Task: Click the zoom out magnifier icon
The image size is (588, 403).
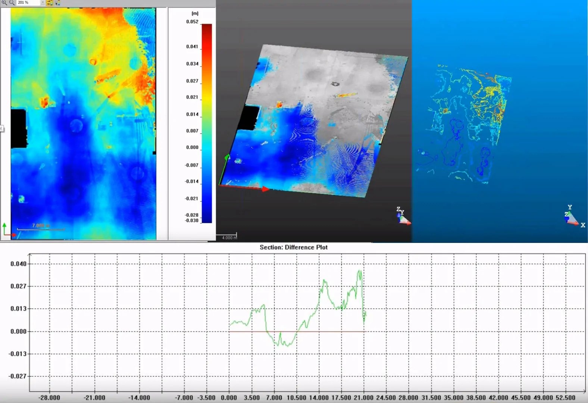Action: point(12,2)
